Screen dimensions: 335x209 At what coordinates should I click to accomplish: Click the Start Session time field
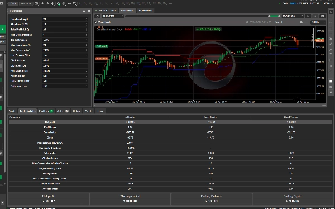[65, 60]
